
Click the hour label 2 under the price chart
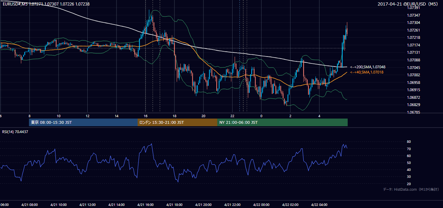pos(290,116)
